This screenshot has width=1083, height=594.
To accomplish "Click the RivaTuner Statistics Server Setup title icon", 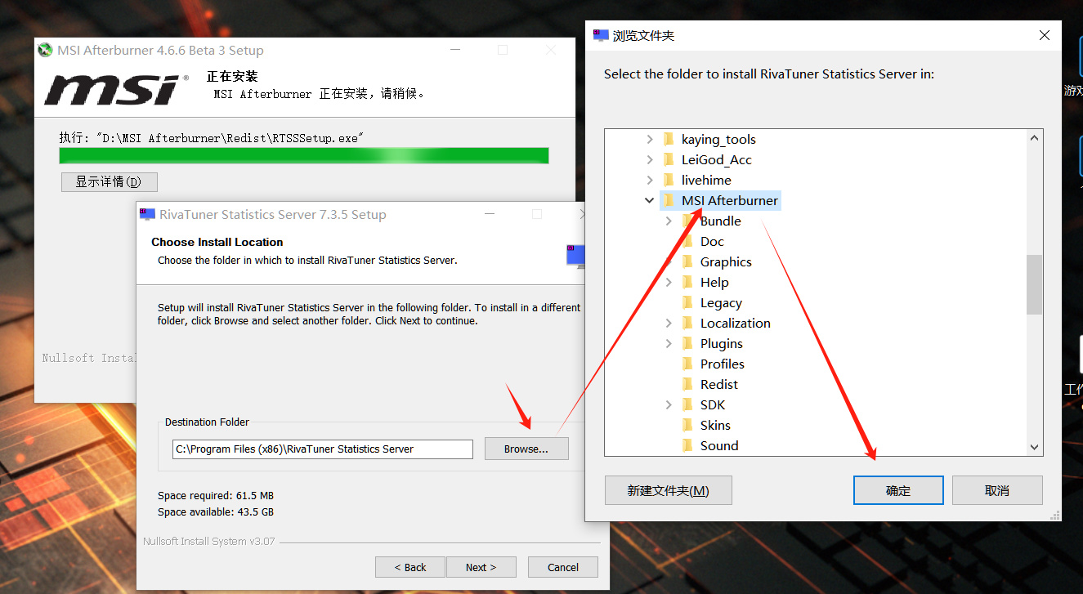I will pos(148,214).
